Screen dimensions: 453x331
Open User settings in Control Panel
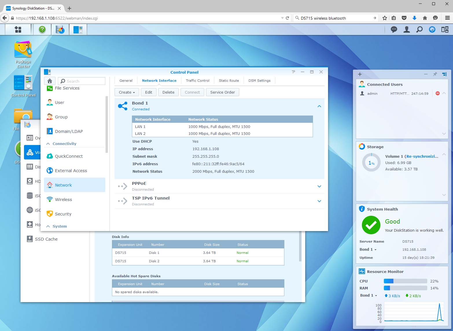pos(75,103)
